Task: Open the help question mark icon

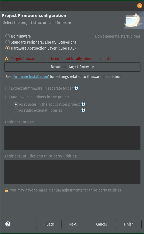Action: click(x=8, y=224)
